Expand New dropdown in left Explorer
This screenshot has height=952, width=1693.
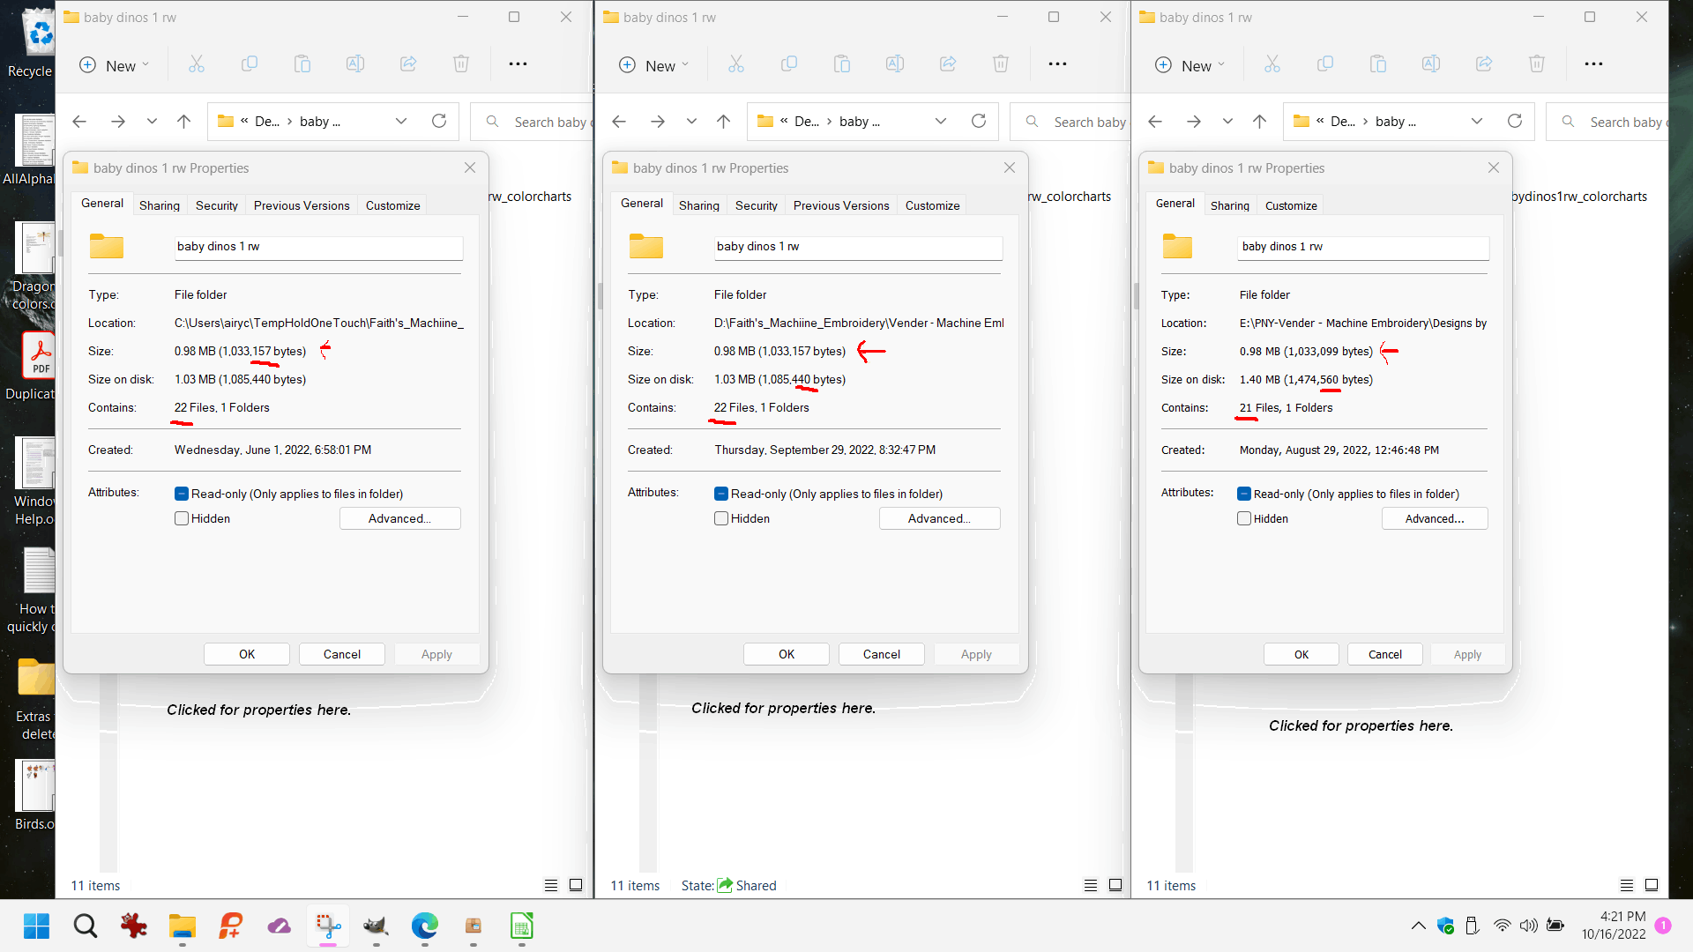(x=115, y=65)
